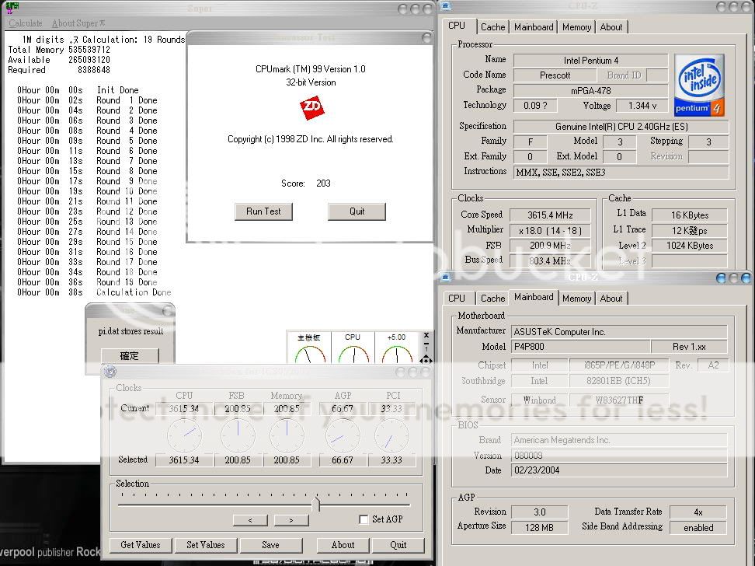The height and width of the screenshot is (566, 755).
Task: Click the move arrows on gauge widget
Action: (426, 359)
